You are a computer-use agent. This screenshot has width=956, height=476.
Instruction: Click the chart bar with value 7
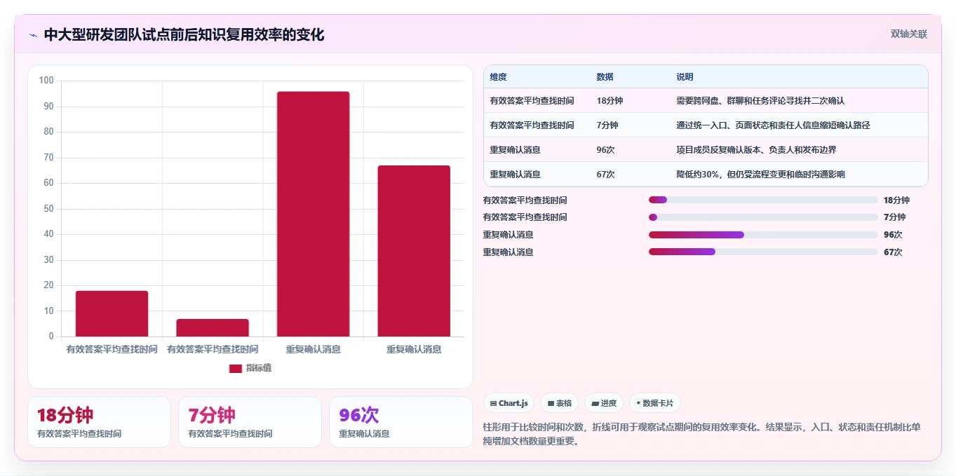click(x=213, y=327)
